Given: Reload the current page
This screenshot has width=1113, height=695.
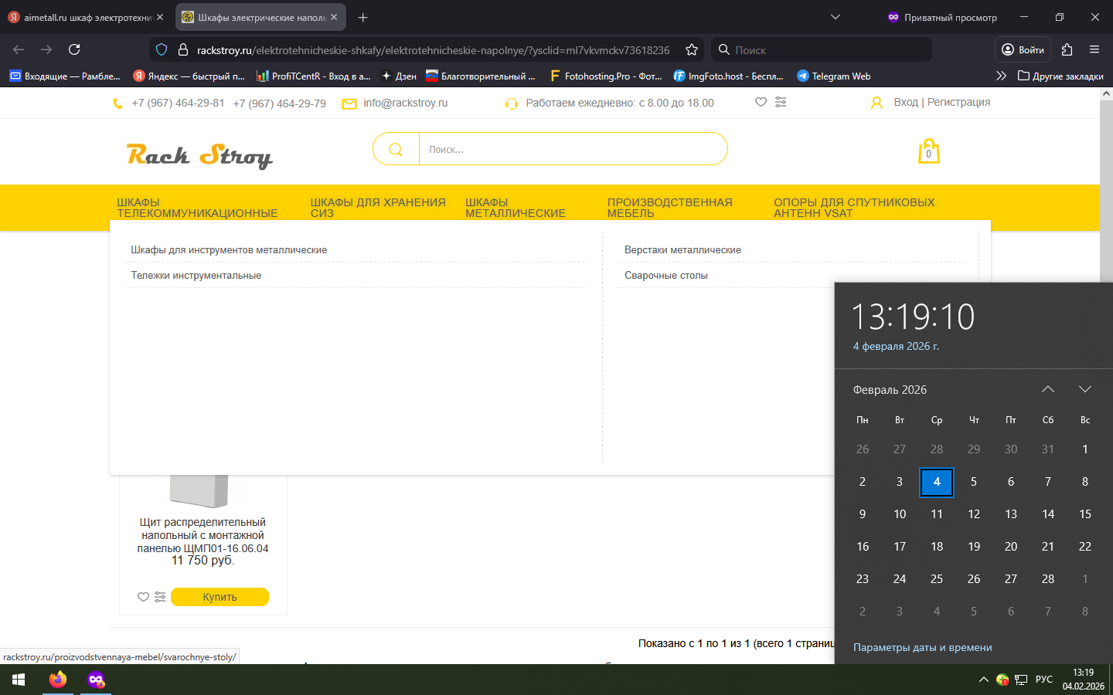Looking at the screenshot, I should 74,49.
